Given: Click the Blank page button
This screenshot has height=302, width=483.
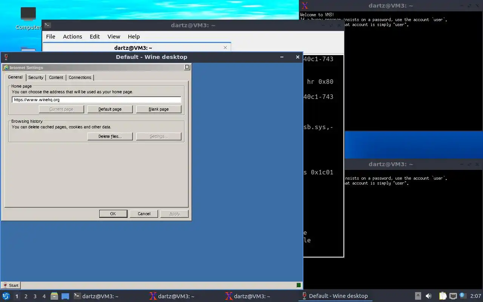Looking at the screenshot, I should pos(159,109).
